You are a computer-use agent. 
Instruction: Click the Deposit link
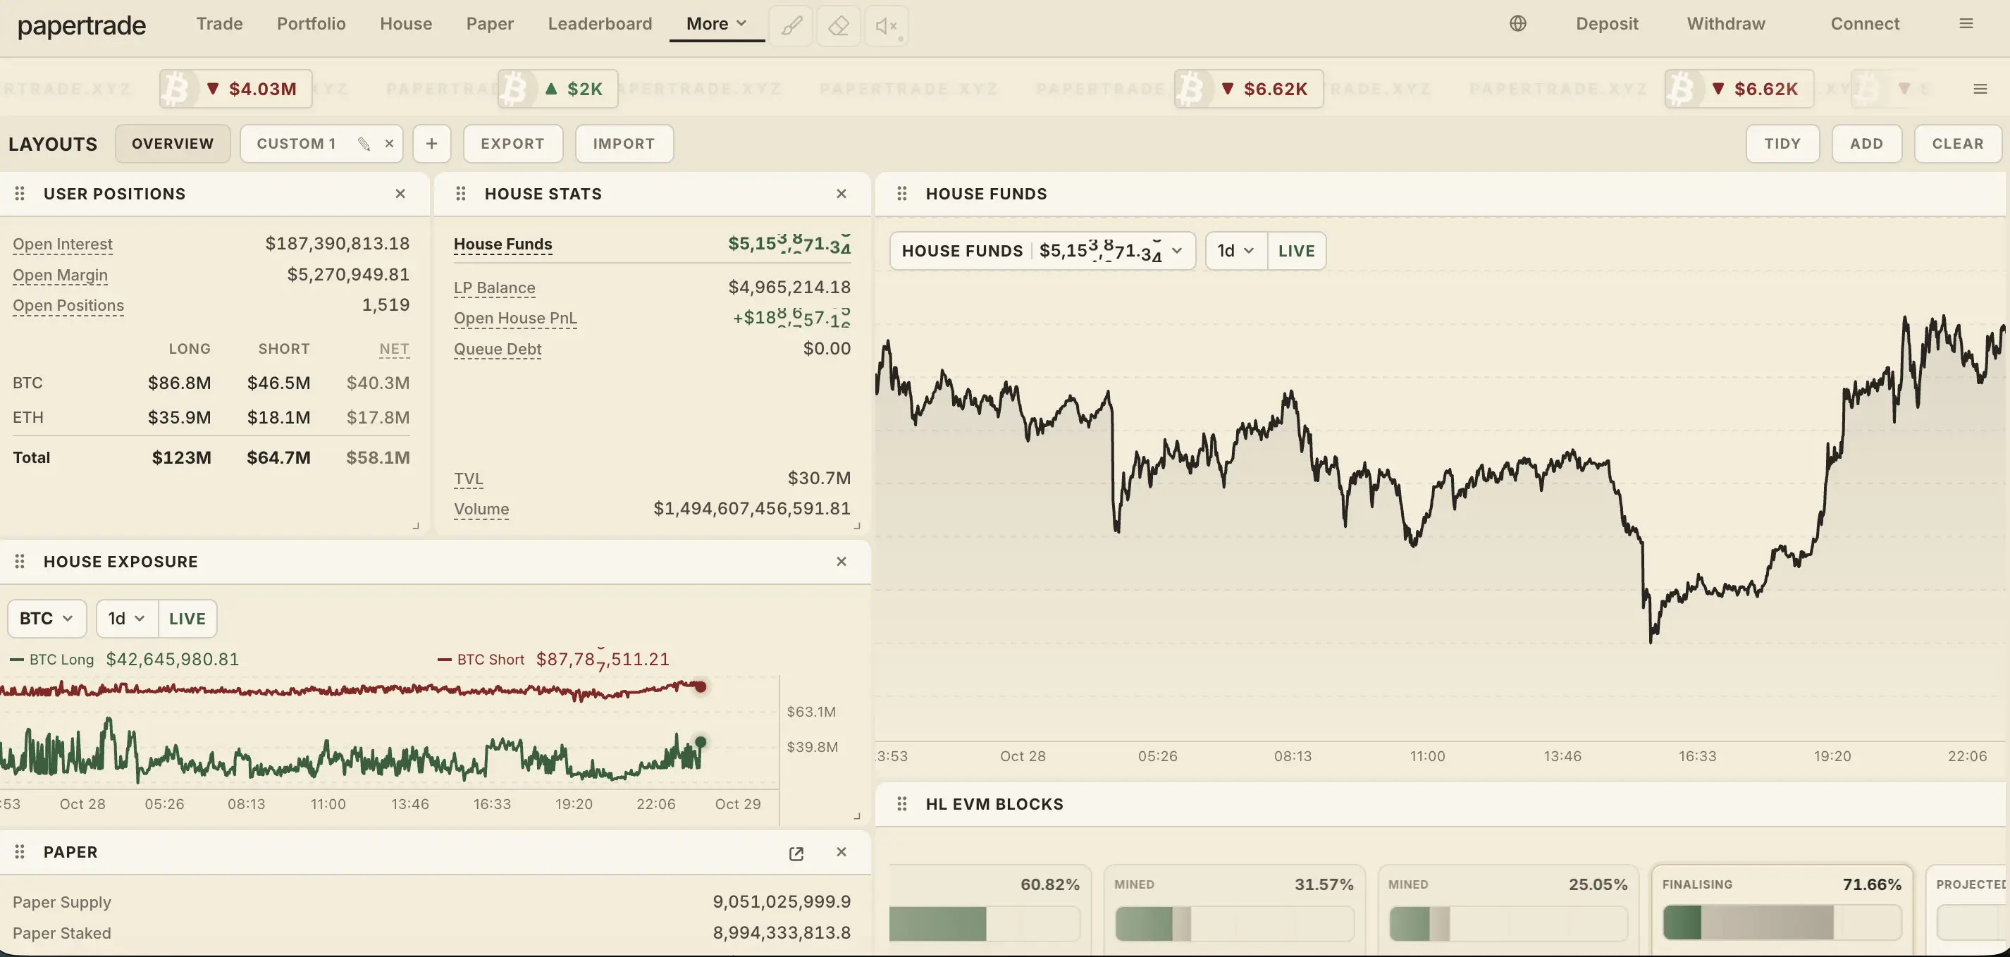[x=1607, y=23]
